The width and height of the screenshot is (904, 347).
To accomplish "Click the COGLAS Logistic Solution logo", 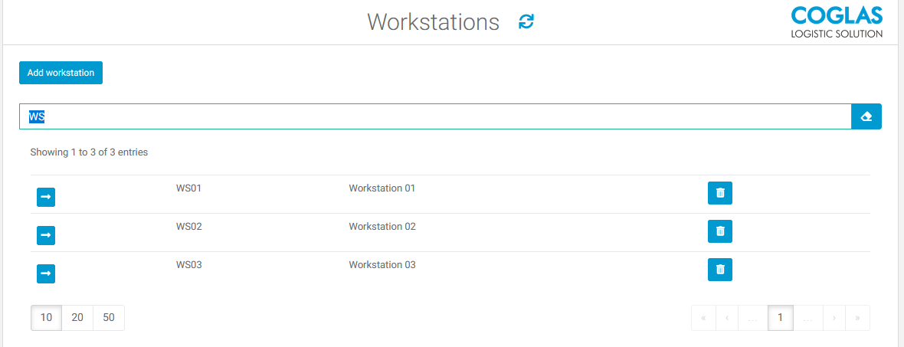I will click(x=837, y=22).
